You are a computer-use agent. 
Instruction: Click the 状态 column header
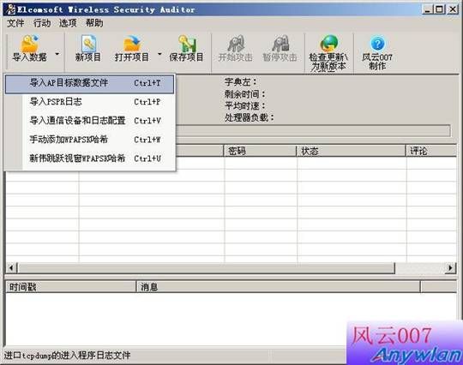tap(352, 151)
